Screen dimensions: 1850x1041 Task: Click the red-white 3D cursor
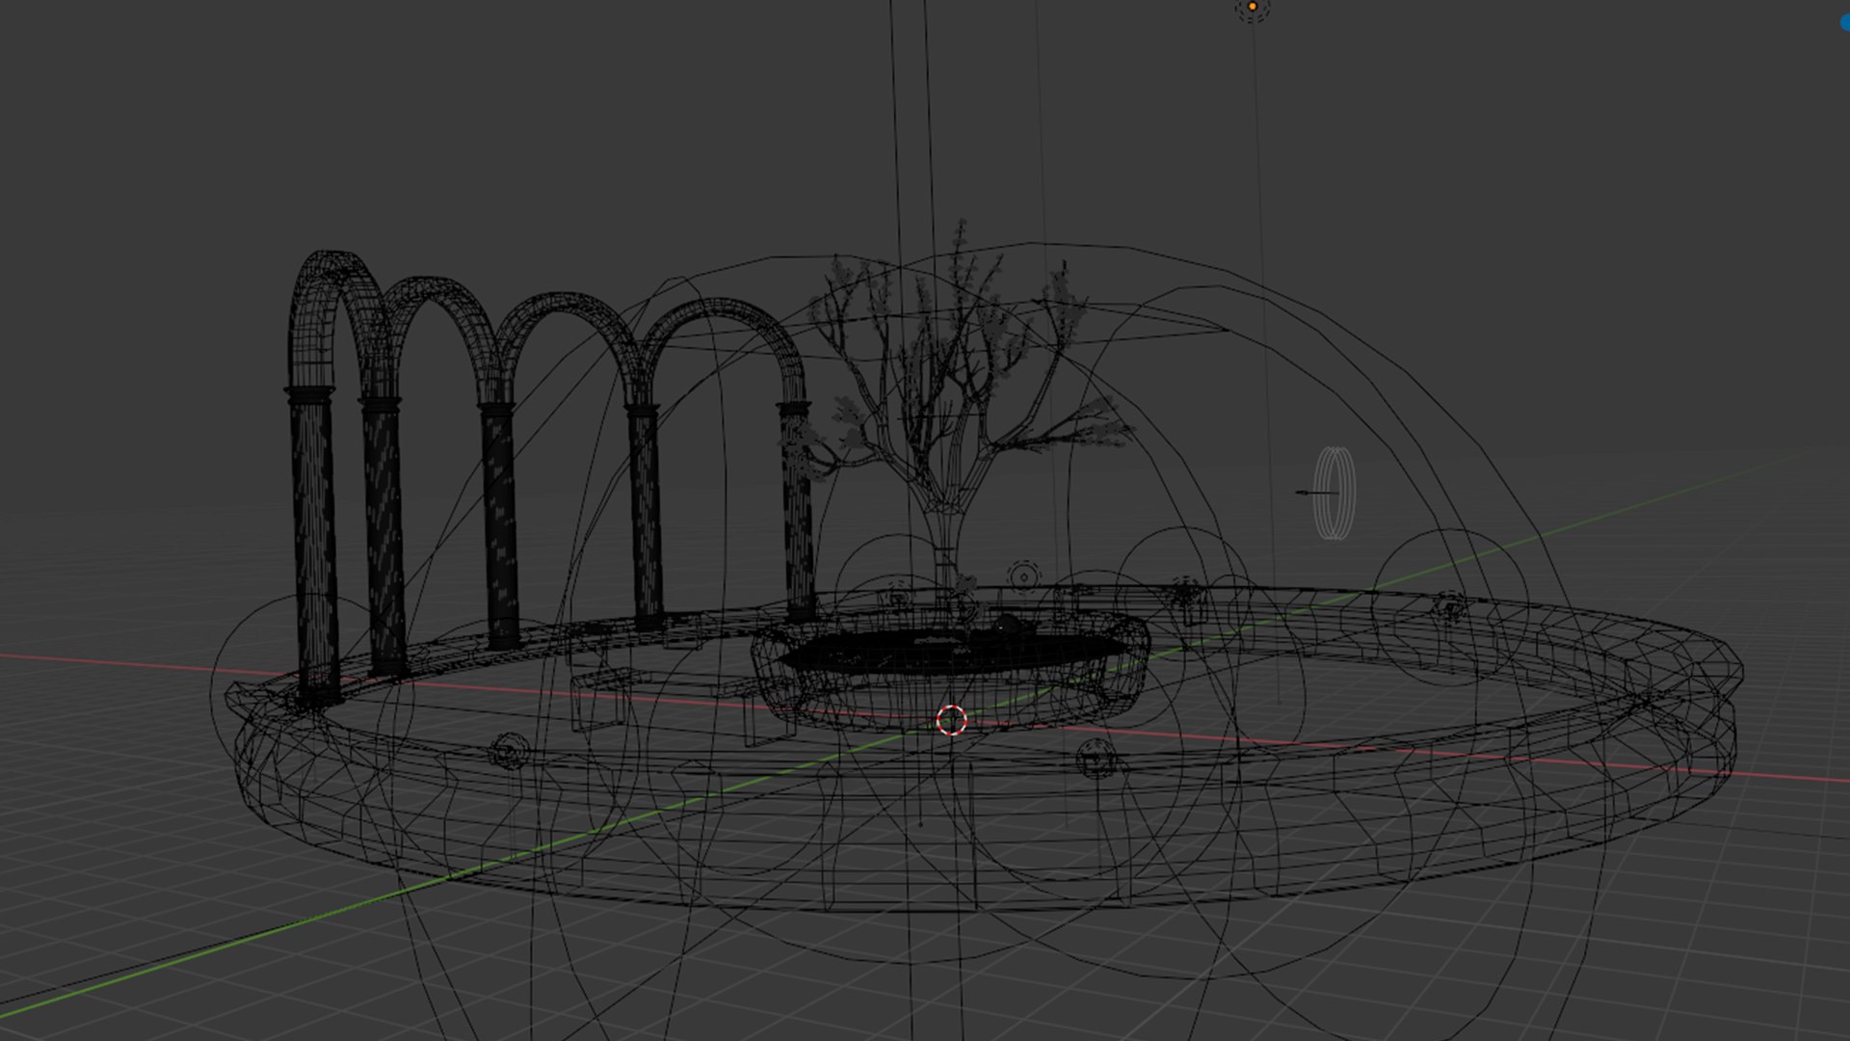(951, 720)
